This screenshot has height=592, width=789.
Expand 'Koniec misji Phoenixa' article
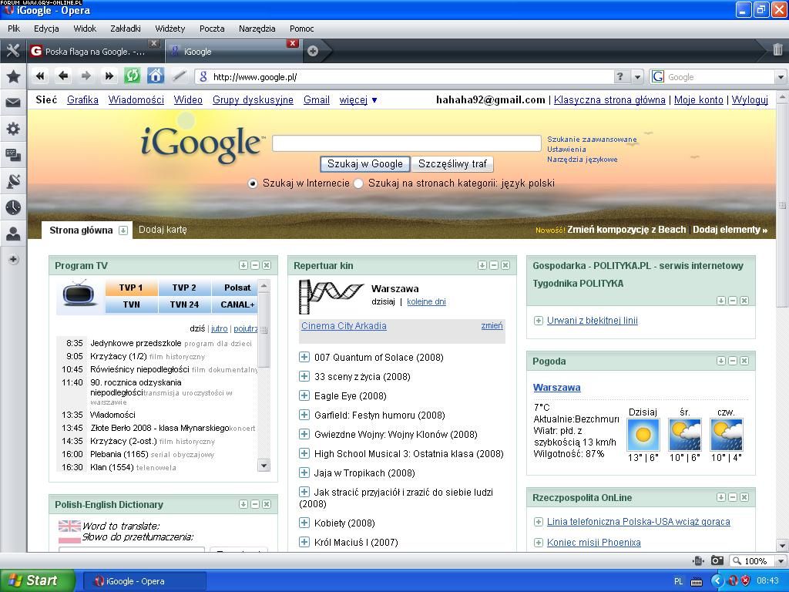point(539,543)
